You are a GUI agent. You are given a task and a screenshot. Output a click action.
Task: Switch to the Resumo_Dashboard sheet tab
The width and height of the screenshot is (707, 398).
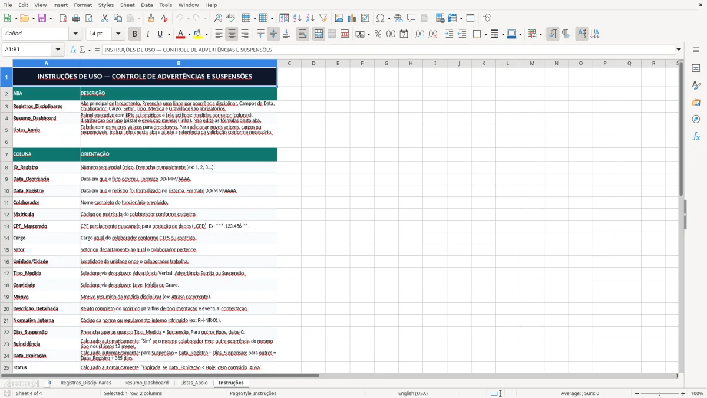146,383
